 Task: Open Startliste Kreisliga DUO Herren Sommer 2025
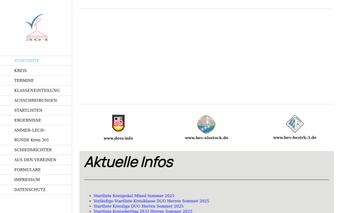tap(138, 206)
